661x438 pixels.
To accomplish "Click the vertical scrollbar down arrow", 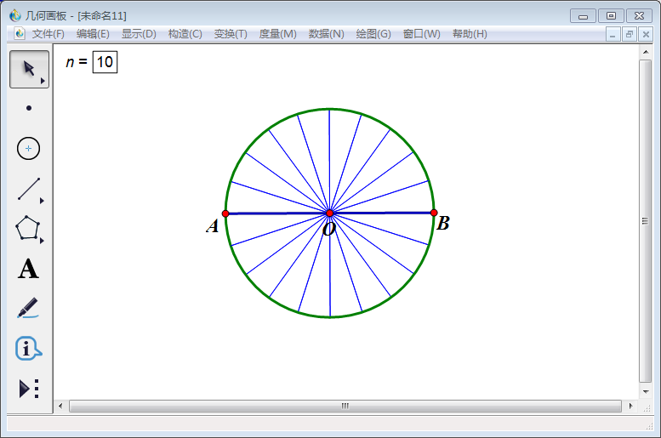I will point(646,392).
